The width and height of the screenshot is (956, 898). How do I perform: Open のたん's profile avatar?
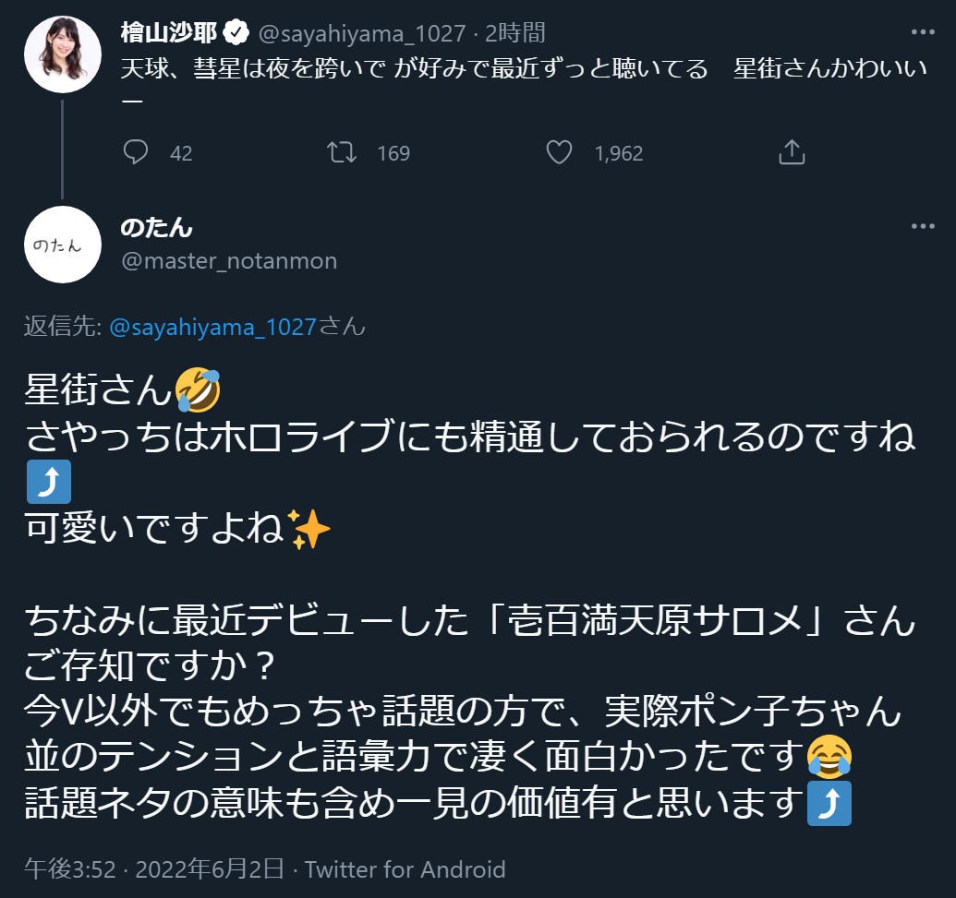coord(62,245)
